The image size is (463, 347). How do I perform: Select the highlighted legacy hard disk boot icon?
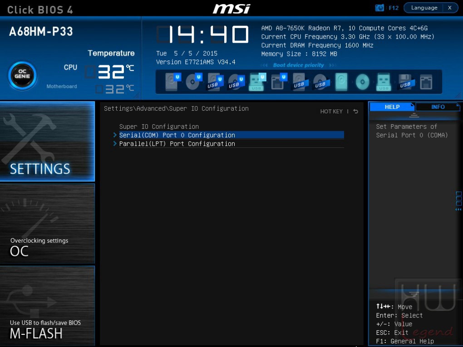click(x=341, y=82)
